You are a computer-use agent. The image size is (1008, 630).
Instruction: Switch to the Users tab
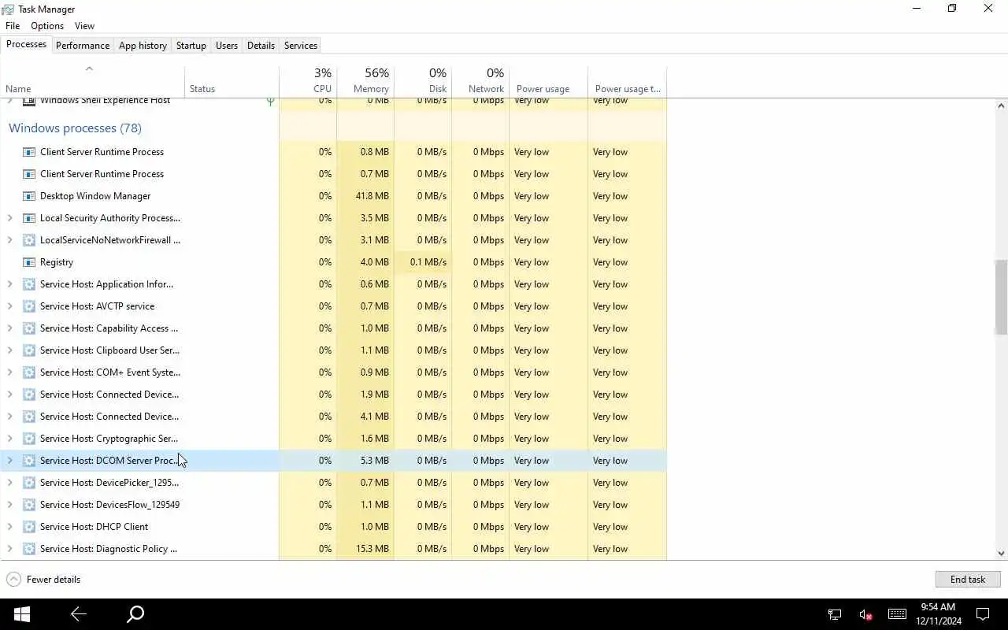pyautogui.click(x=227, y=46)
